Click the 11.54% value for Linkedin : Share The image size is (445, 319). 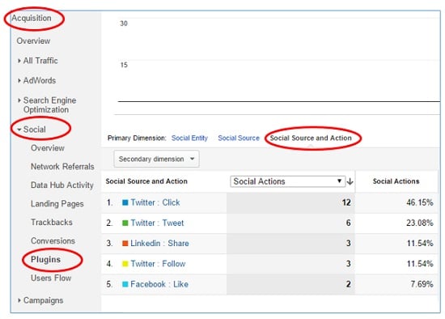(420, 244)
